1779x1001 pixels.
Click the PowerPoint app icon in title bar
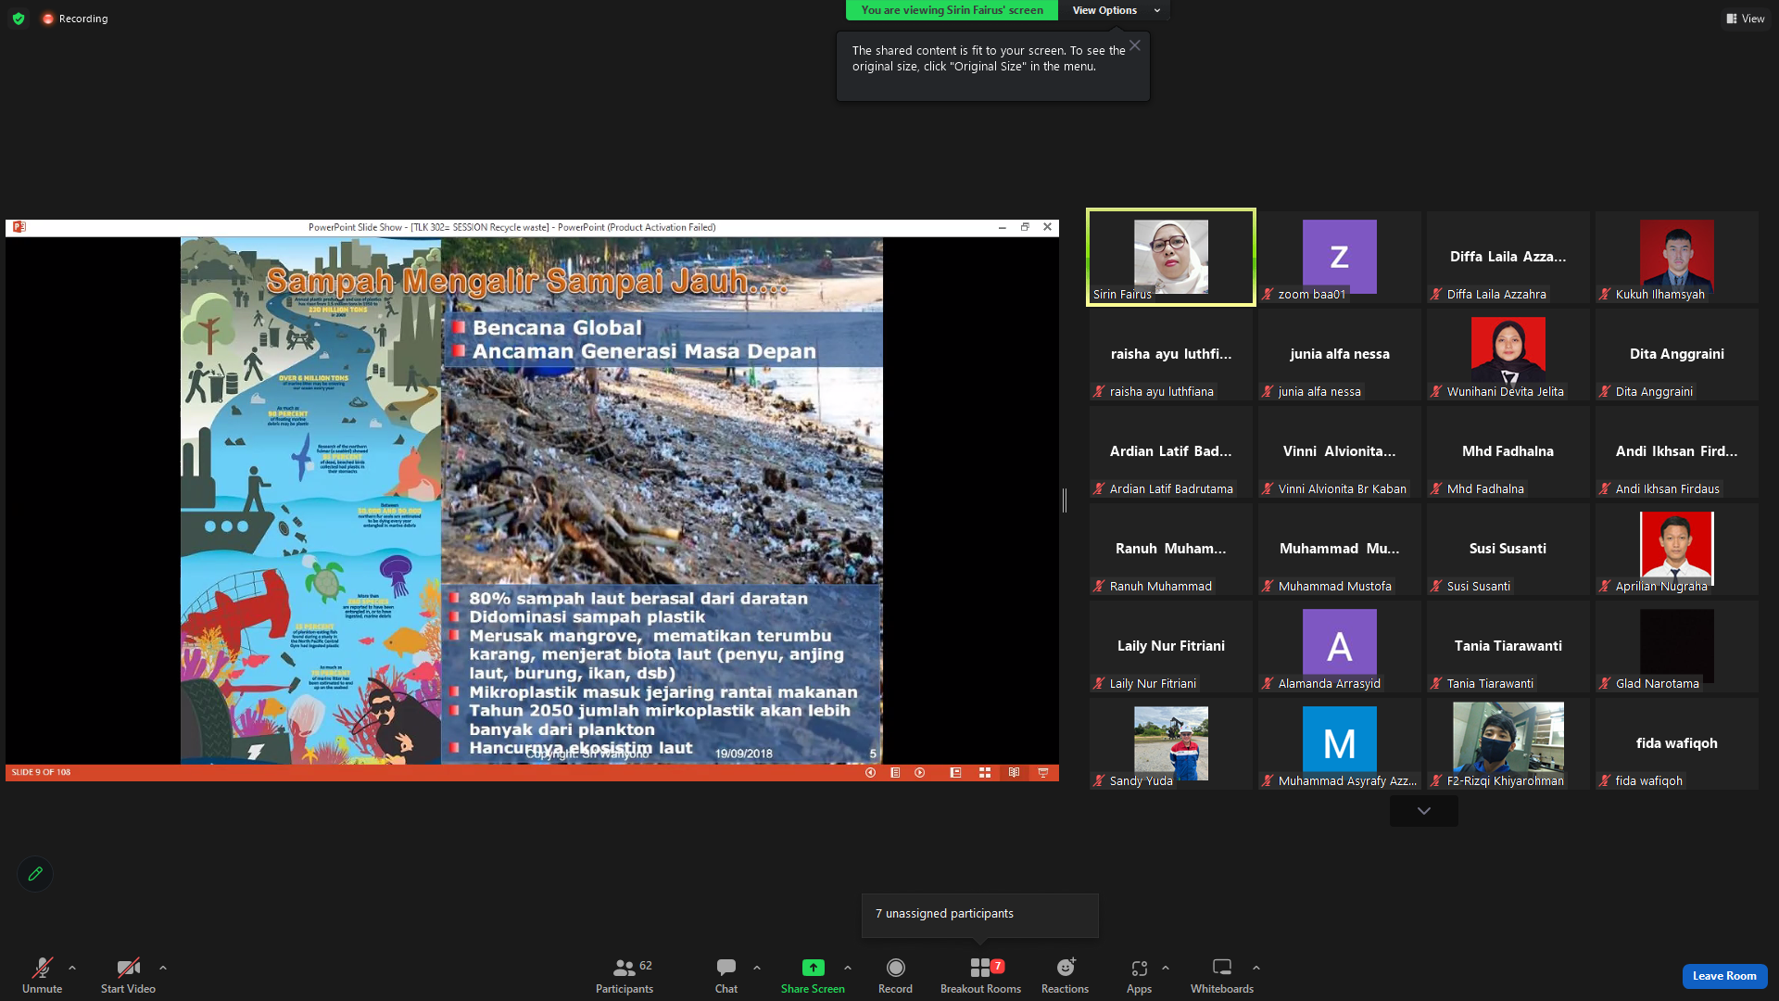[19, 227]
